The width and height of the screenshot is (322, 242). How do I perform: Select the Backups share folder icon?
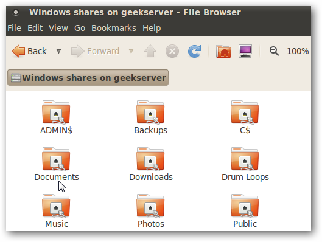[x=150, y=112]
